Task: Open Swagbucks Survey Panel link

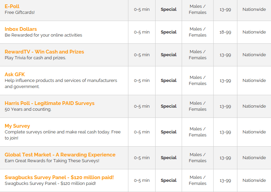Action: point(59,177)
